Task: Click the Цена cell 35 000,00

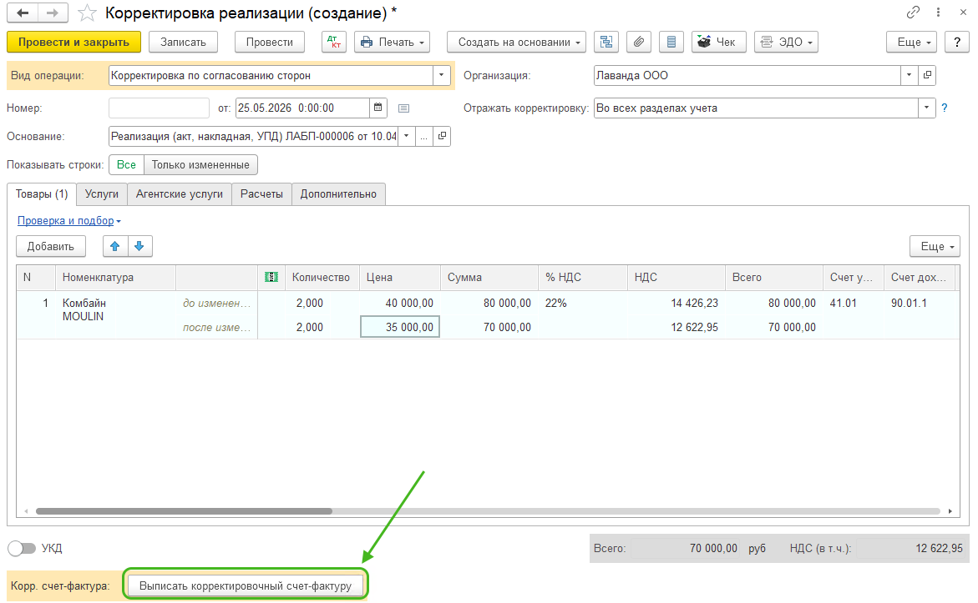Action: point(400,326)
